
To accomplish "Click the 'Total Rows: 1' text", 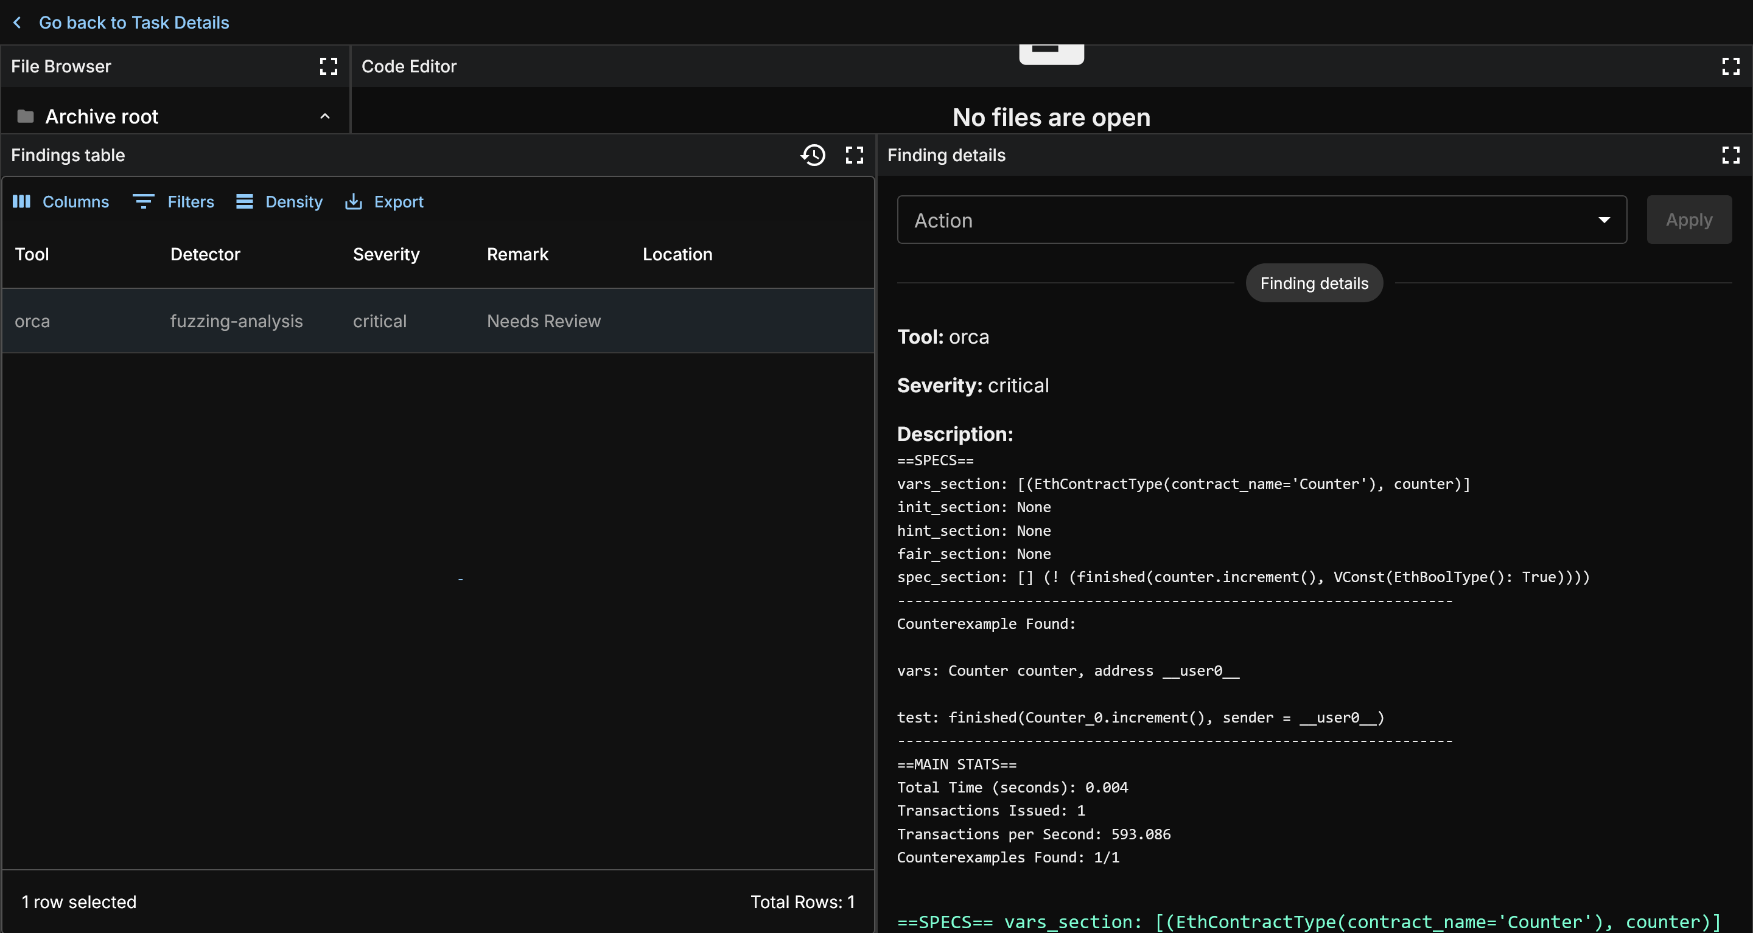I will point(802,902).
